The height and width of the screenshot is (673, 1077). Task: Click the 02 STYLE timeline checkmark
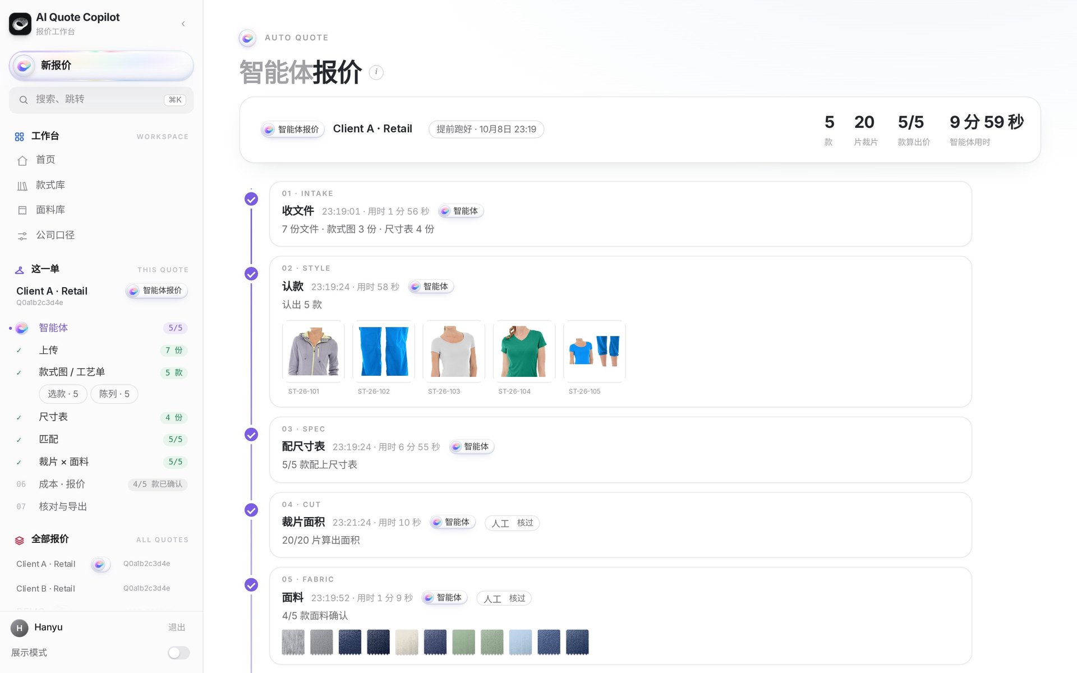(x=251, y=274)
